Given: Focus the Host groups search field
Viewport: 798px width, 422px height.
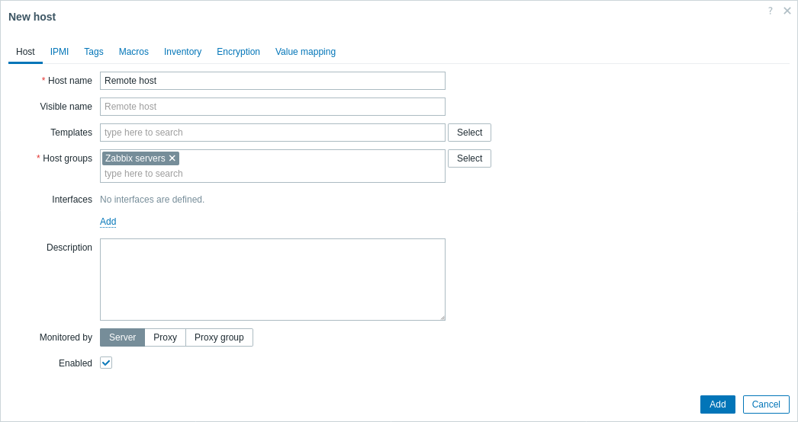Looking at the screenshot, I should [x=273, y=174].
